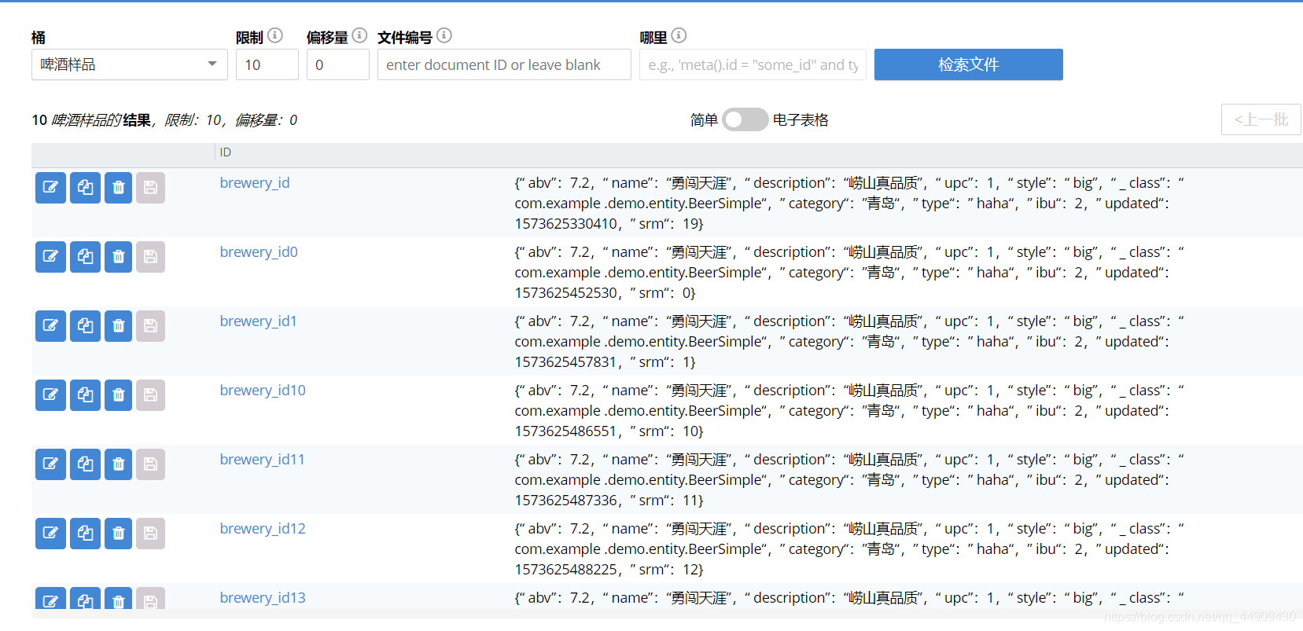The height and width of the screenshot is (631, 1303).
Task: Click the <上一批 previous batch button
Action: (1261, 119)
